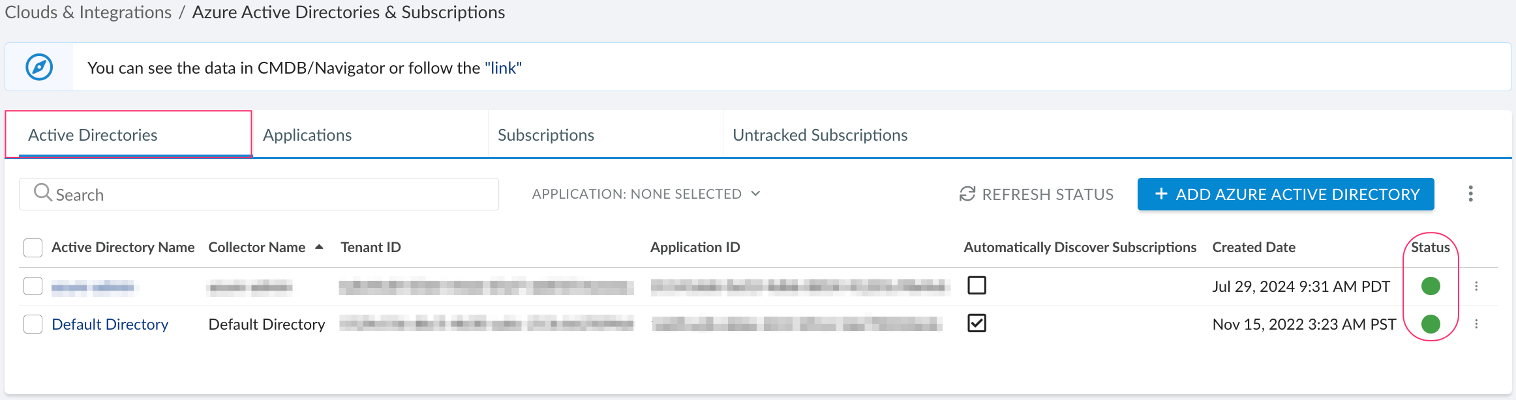The height and width of the screenshot is (400, 1516).
Task: Click Add Azure Active Directory button
Action: (1285, 194)
